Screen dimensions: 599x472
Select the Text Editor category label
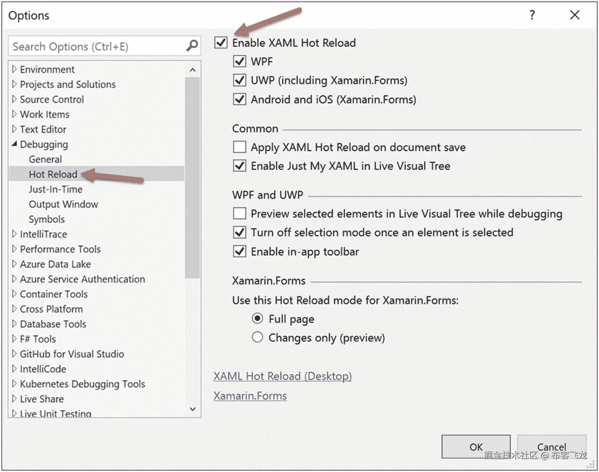[x=43, y=129]
